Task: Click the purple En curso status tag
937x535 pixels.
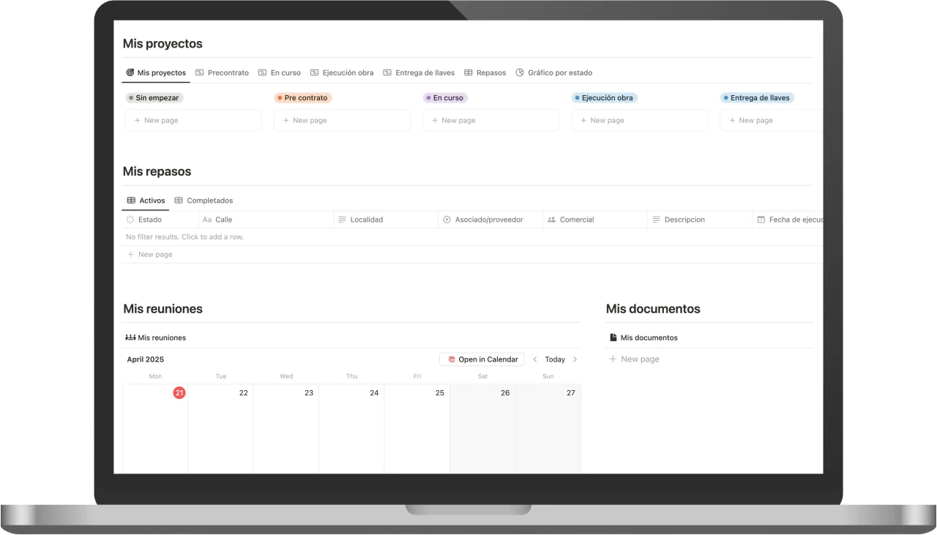Action: click(445, 98)
